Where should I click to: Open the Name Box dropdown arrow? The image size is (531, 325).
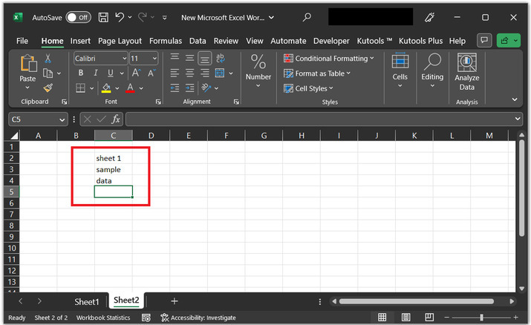[62, 119]
